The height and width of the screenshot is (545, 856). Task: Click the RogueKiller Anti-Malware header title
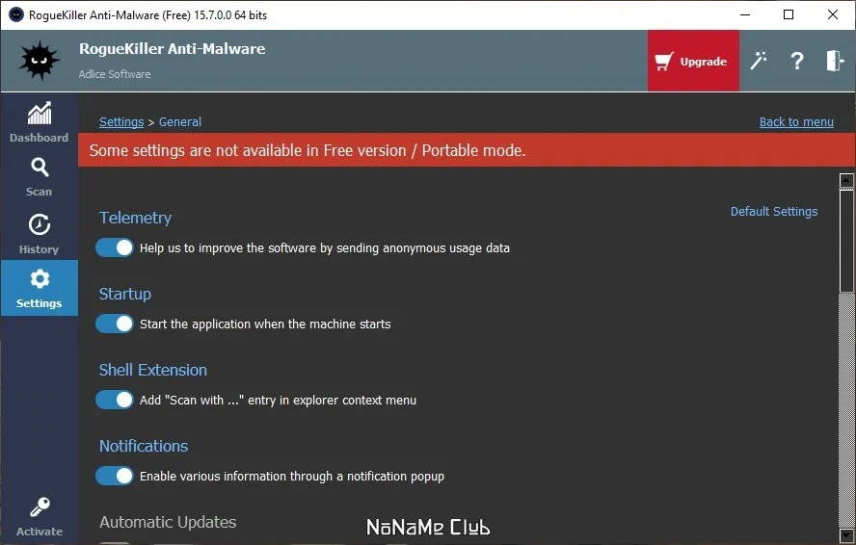pos(172,48)
